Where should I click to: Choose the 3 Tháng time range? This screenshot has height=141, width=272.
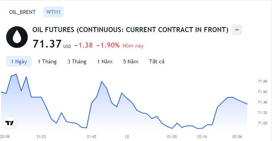pos(77,61)
